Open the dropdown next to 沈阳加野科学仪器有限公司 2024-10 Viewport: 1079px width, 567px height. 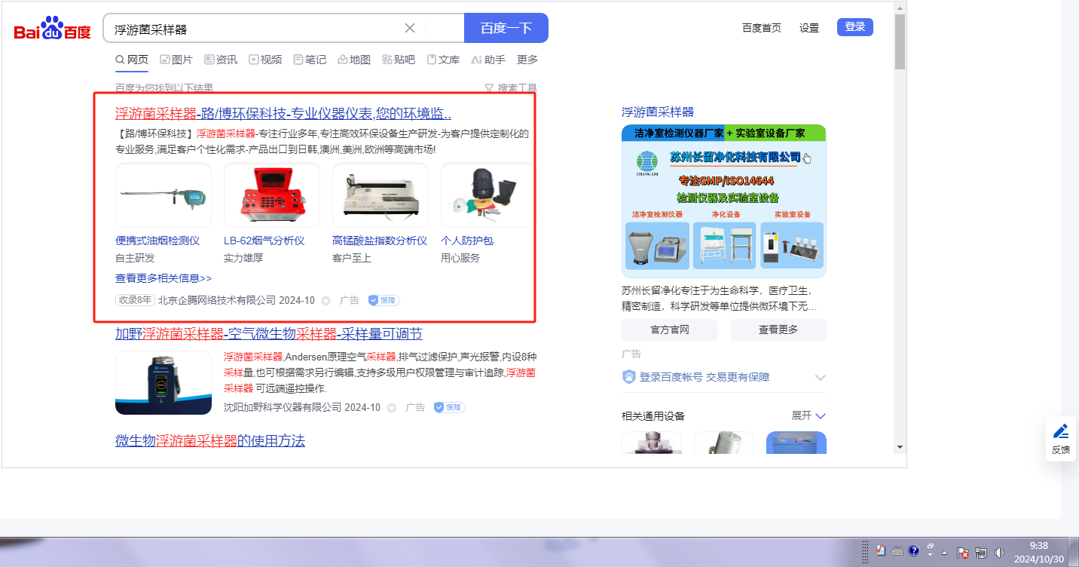coord(392,407)
